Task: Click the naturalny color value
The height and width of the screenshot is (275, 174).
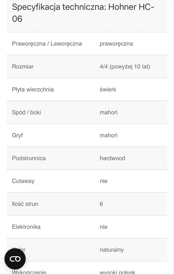Action: coord(112,250)
